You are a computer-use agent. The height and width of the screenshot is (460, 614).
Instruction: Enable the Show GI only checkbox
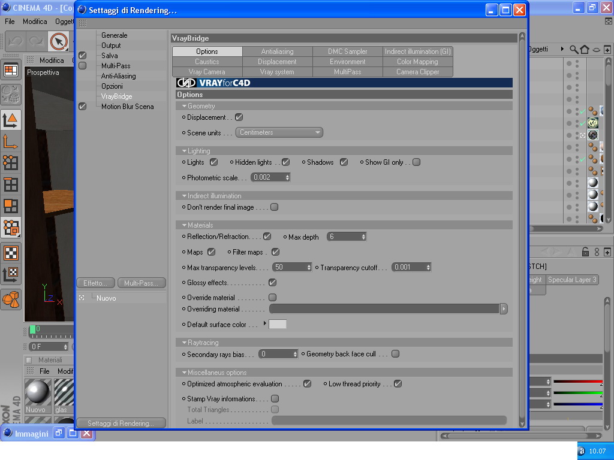point(416,162)
